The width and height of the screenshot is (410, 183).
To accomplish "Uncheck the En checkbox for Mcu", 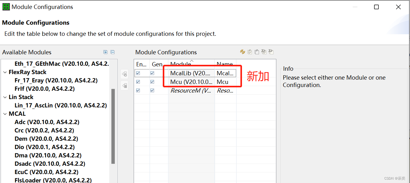I will click(x=138, y=82).
